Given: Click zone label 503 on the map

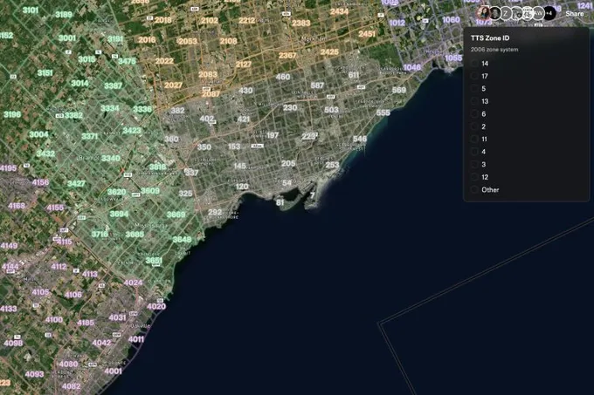Looking at the screenshot, I should click(x=331, y=110).
